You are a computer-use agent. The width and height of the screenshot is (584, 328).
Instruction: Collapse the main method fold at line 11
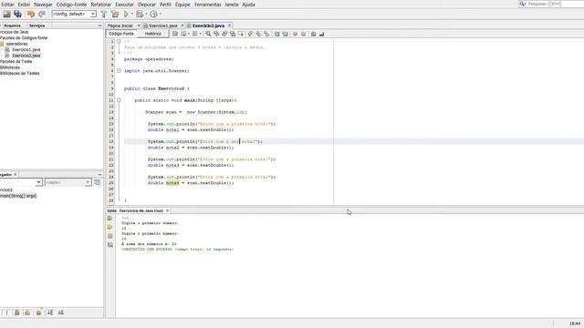click(119, 100)
